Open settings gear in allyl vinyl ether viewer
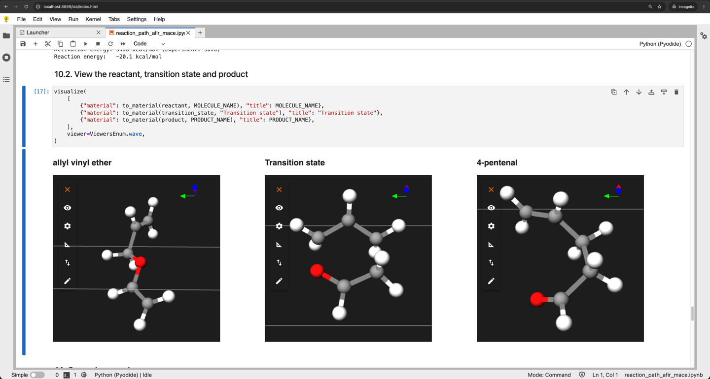This screenshot has height=379, width=710. tap(68, 226)
